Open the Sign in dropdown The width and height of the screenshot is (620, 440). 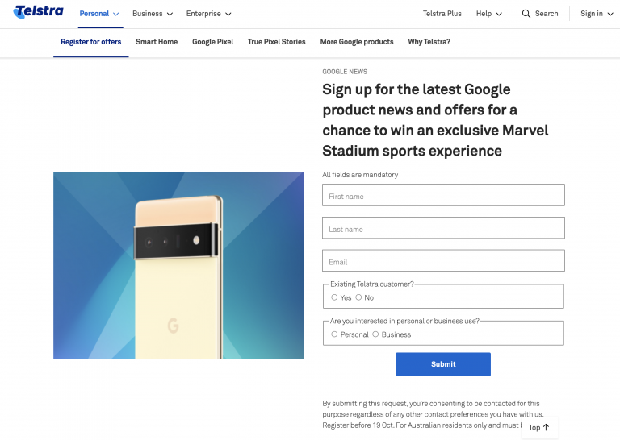tap(597, 14)
